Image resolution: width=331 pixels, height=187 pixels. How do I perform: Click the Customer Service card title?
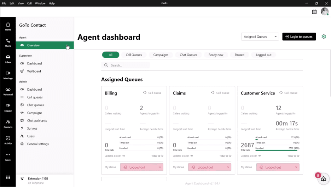258,93
